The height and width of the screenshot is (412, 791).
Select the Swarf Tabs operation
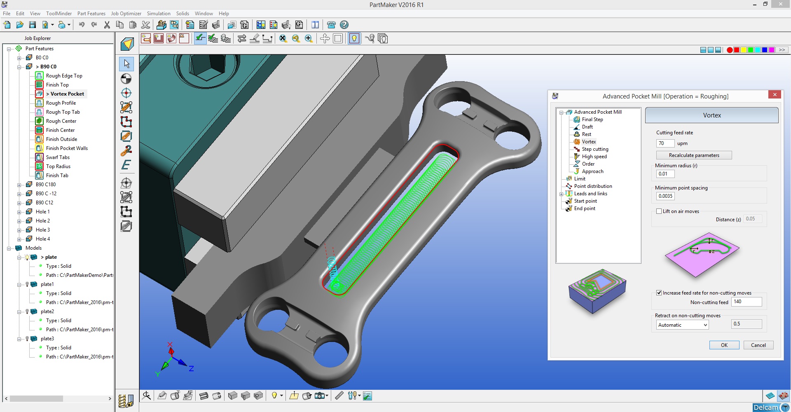click(x=58, y=157)
